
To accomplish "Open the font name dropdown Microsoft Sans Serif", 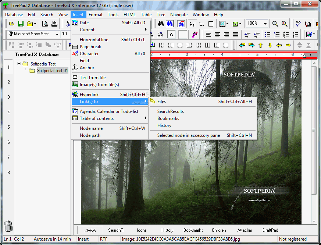I will 57,35.
